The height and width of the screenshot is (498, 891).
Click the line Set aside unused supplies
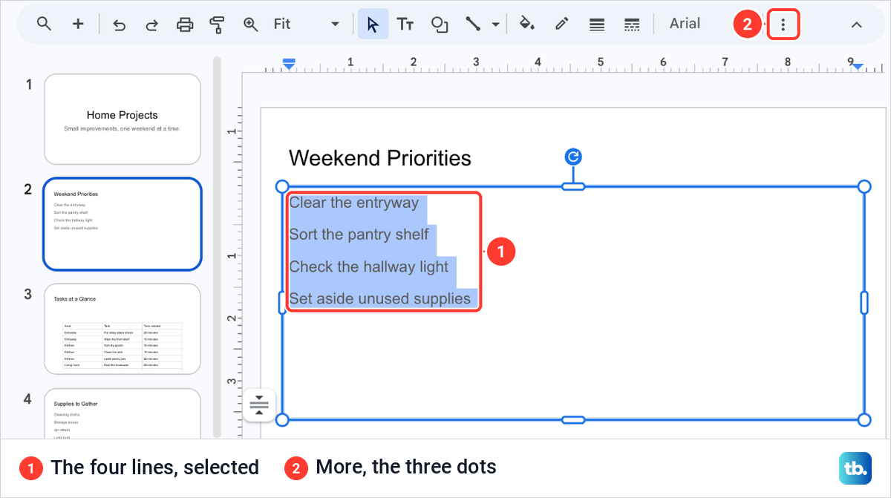(380, 298)
